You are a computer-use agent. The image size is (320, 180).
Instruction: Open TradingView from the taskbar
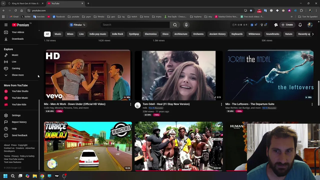[57, 176]
